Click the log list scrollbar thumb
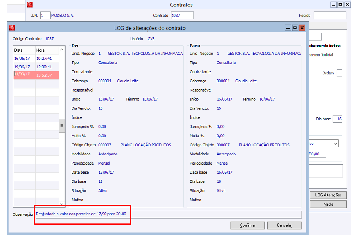 tap(62, 125)
